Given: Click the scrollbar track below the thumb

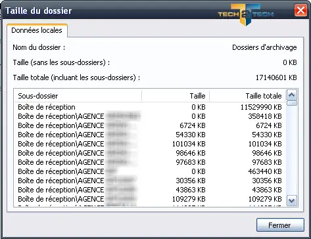Looking at the screenshot, I should click(x=292, y=150).
